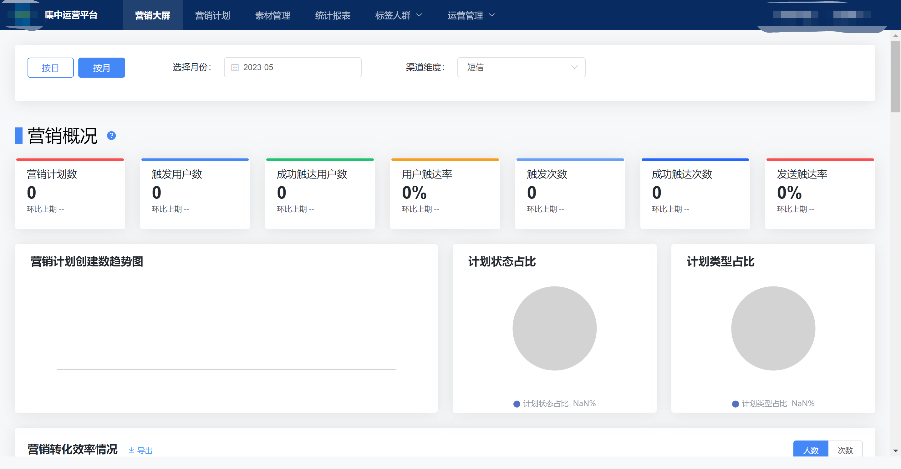Click the 成功触达用户数 card

(x=320, y=194)
